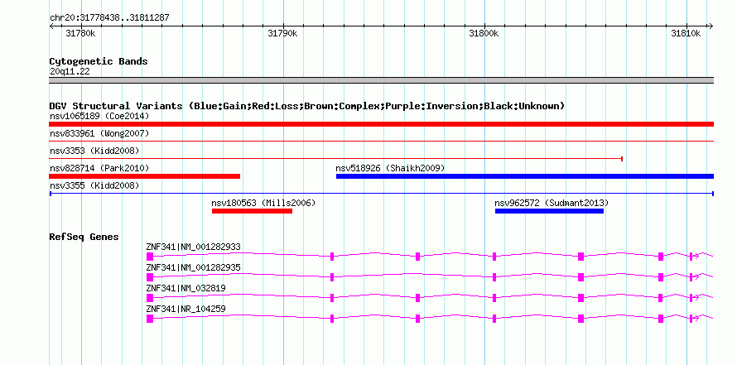The height and width of the screenshot is (365, 737).
Task: Click the DGV Structural Variants track title
Action: coord(307,106)
